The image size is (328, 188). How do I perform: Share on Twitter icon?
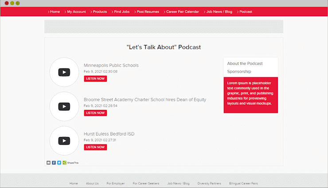coord(59,162)
